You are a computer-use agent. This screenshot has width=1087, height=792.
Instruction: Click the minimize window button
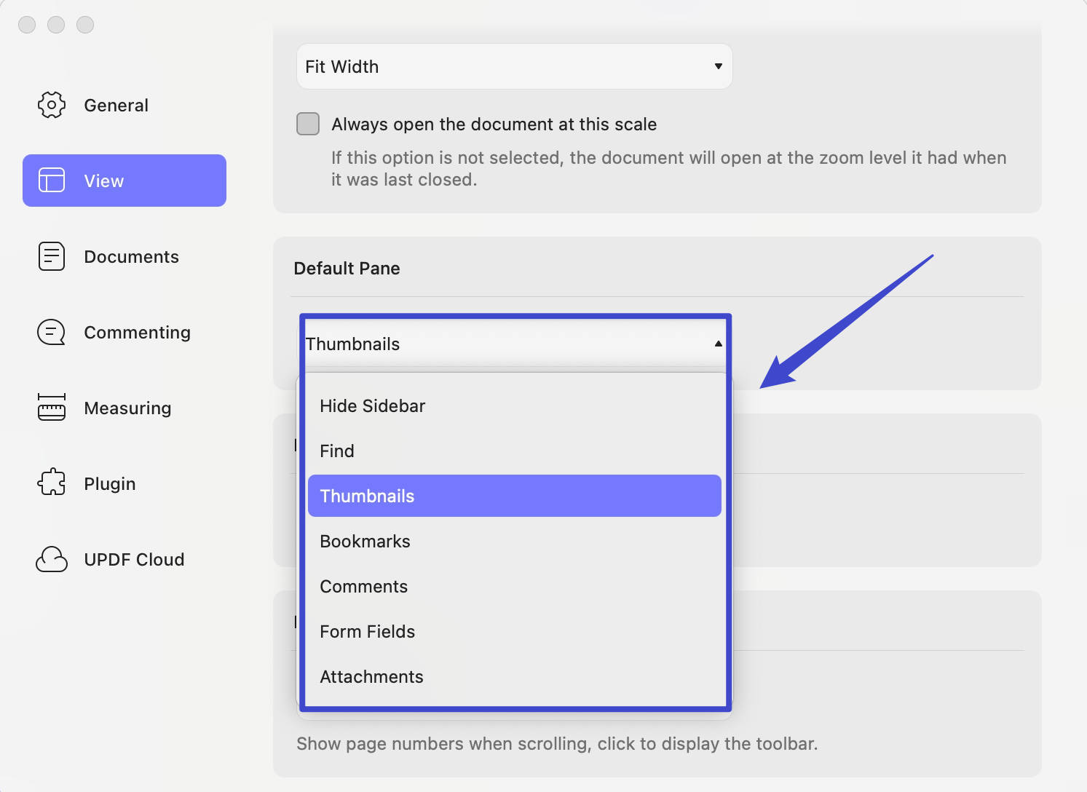tap(56, 25)
